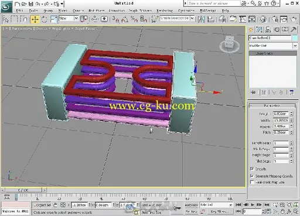Image resolution: width=300 pixels, height=216 pixels.
Task: Open the Rendering menu
Action: tap(165, 11)
